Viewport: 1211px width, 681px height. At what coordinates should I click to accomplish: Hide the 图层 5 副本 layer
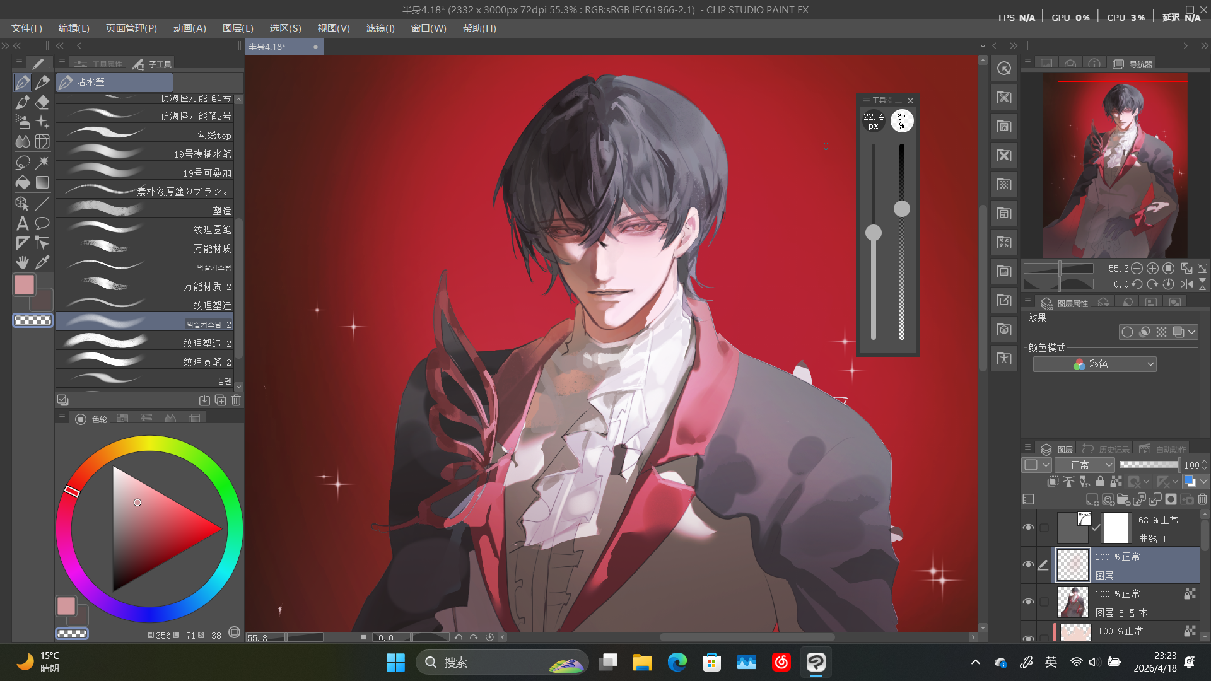click(1028, 602)
